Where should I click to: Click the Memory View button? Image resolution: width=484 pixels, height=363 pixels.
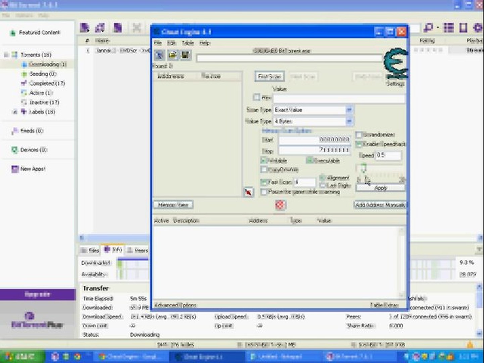point(173,205)
